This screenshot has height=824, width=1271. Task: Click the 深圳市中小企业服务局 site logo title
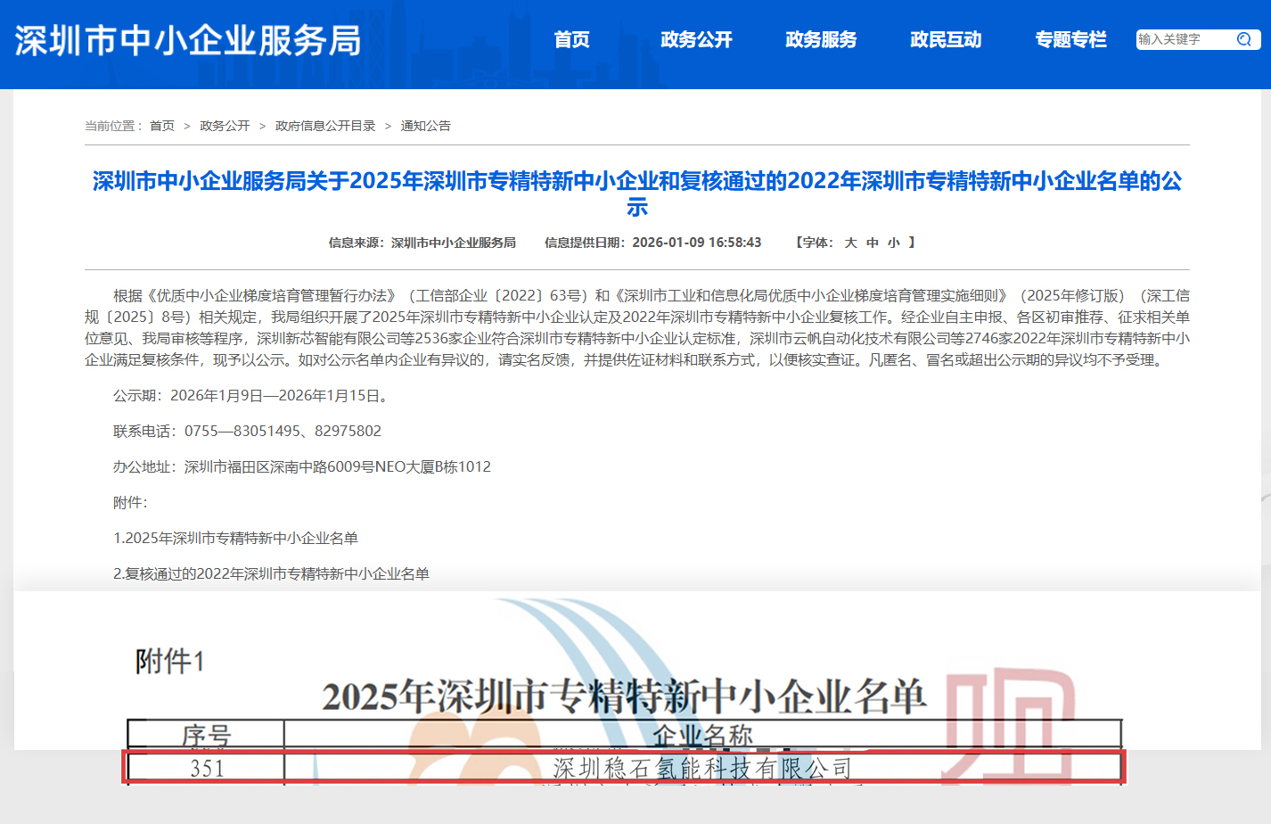point(188,41)
